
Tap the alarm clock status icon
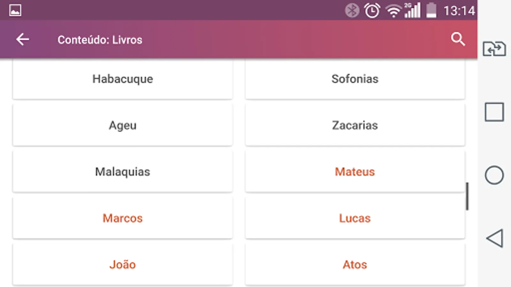click(x=372, y=11)
